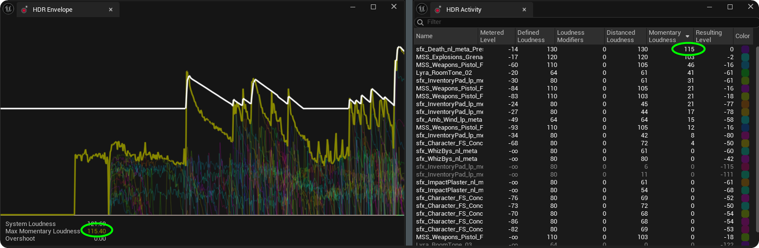Click the Max Momentary Loudness value 115.40
The height and width of the screenshot is (248, 759).
97,231
